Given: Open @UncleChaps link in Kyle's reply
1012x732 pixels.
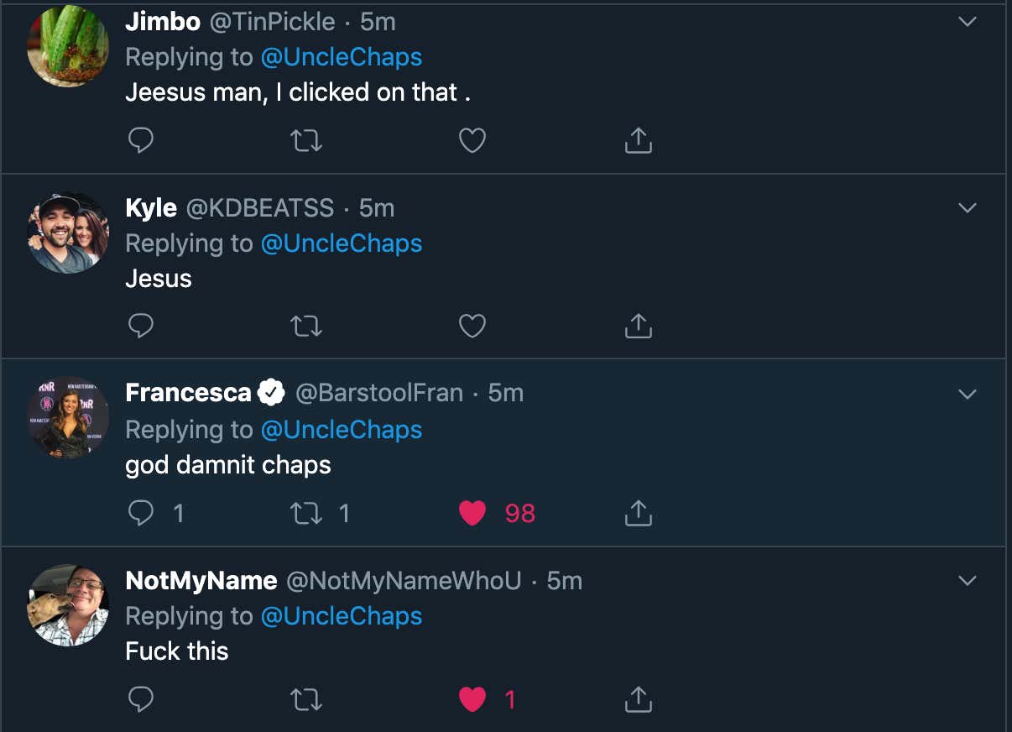Looking at the screenshot, I should [342, 243].
